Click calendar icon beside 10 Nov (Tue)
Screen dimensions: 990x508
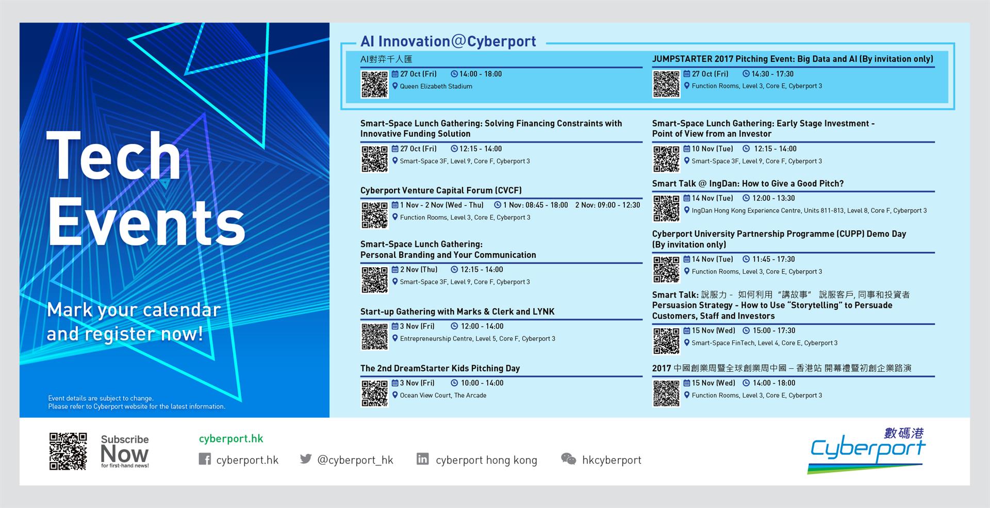click(687, 149)
